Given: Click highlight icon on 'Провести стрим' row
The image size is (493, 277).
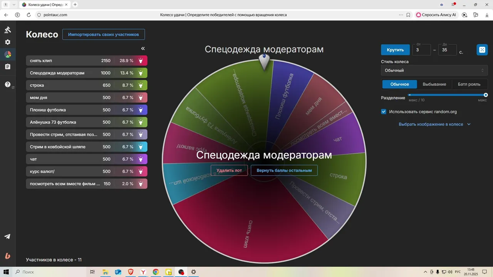Looking at the screenshot, I should pyautogui.click(x=141, y=135).
